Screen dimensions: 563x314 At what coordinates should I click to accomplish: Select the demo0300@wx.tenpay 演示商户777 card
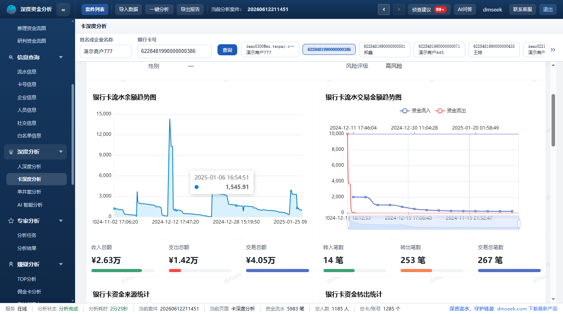[270, 50]
